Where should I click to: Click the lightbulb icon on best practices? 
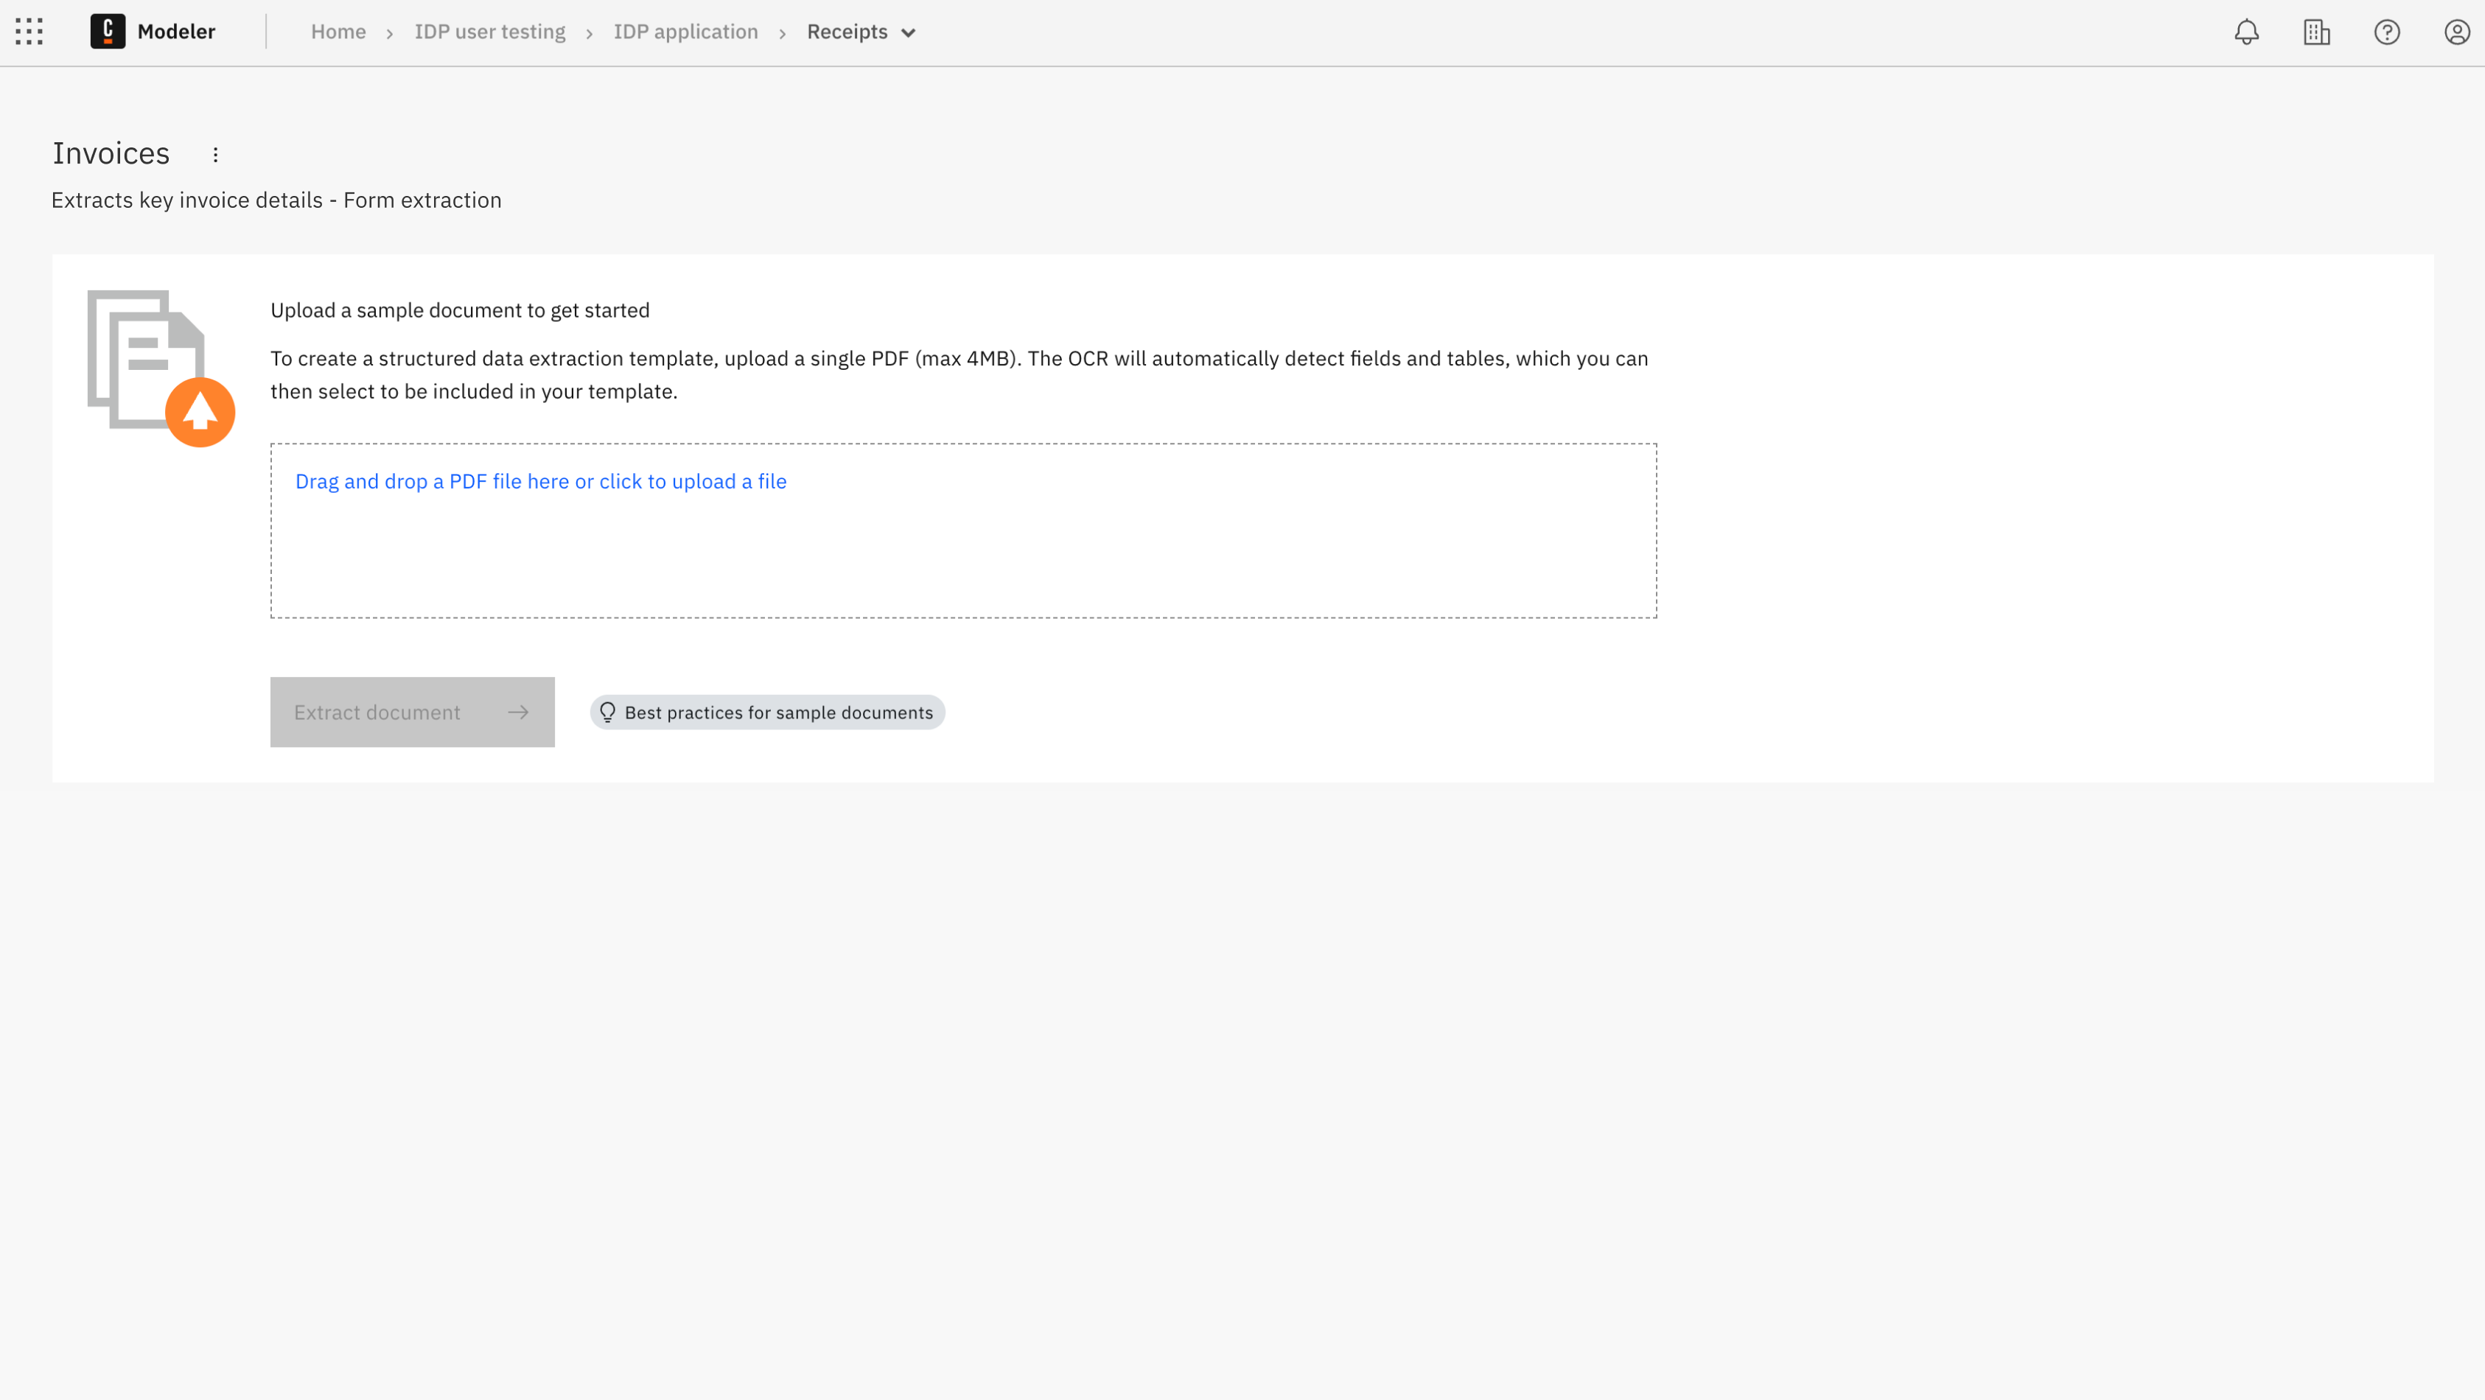pos(607,712)
